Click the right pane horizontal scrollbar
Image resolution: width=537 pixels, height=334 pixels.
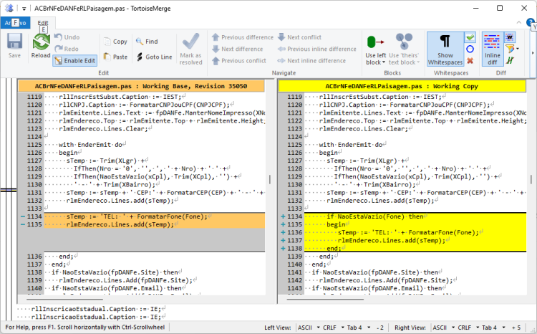click(325, 300)
